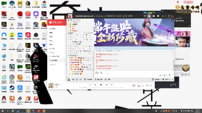Open the Private FM item in the NetEase sidebar
Image resolution: width=202 pixels, height=113 pixels.
point(52,48)
